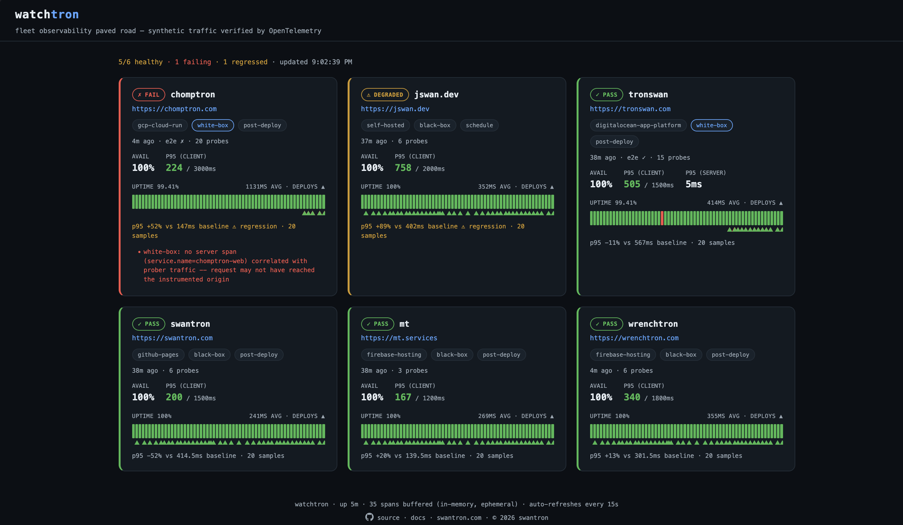Click the '1 regressed' summary text
Image resolution: width=903 pixels, height=525 pixels.
(x=245, y=62)
